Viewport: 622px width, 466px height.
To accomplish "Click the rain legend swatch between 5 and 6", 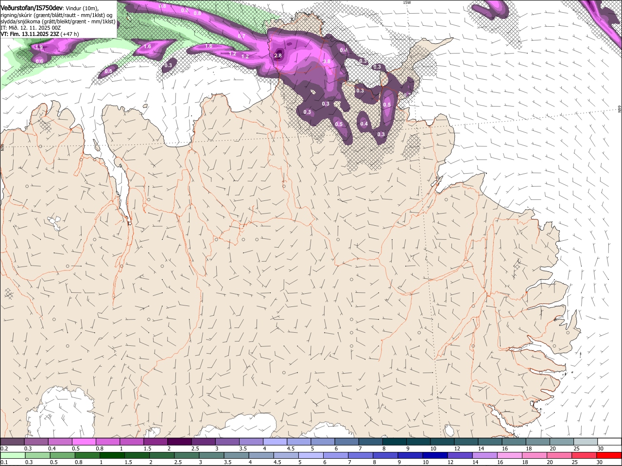I will pos(311,455).
